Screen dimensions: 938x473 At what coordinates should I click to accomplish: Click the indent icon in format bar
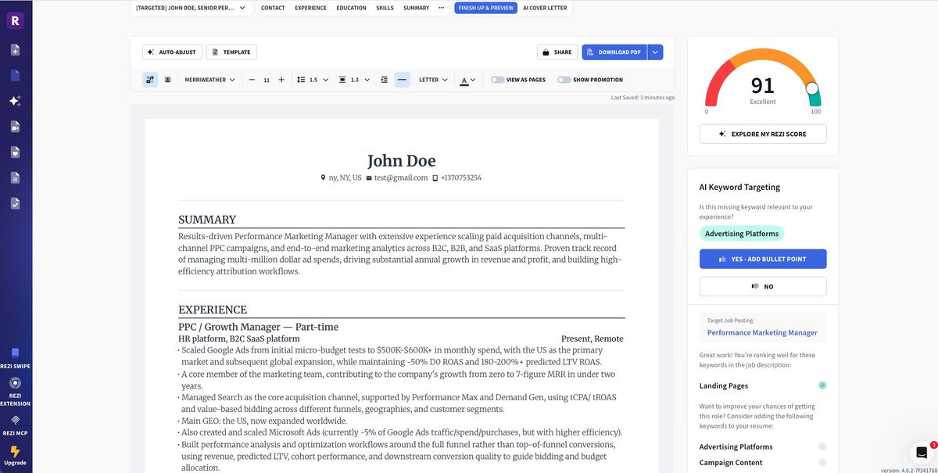[384, 80]
